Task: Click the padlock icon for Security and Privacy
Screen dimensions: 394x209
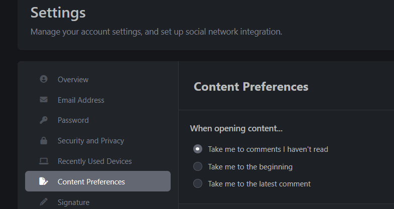Action: click(44, 141)
